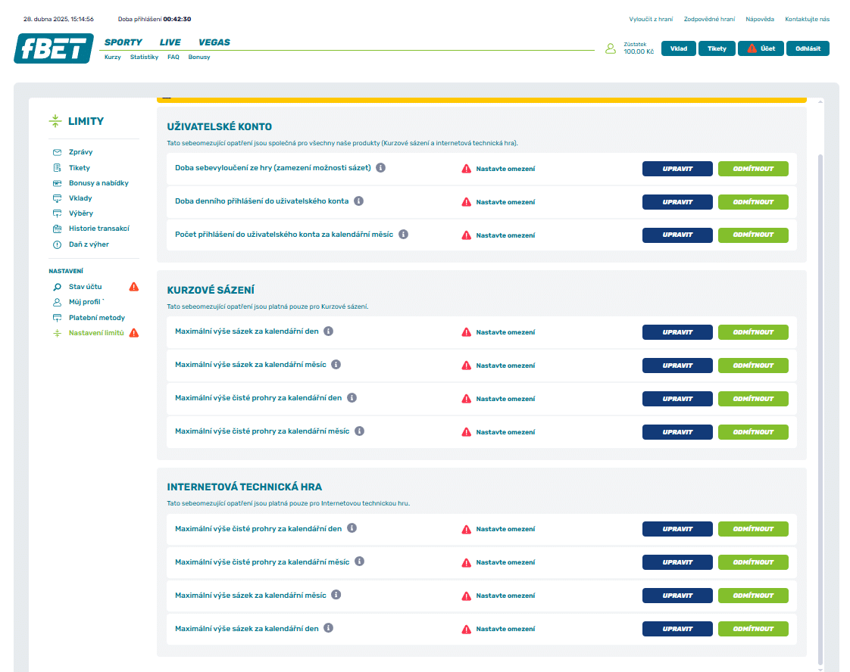Click the Vklad button
The height and width of the screenshot is (672, 850).
pyautogui.click(x=679, y=48)
